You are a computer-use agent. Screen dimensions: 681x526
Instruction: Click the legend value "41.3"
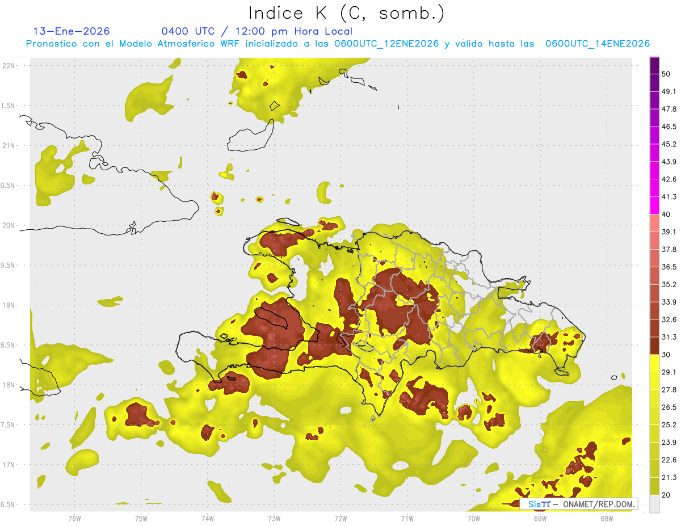(669, 197)
